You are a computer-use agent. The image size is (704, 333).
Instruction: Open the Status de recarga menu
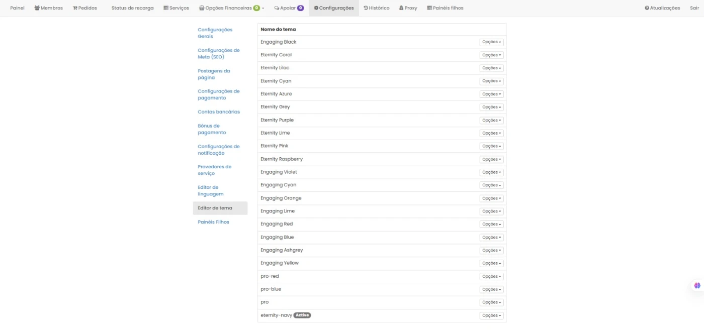click(132, 8)
